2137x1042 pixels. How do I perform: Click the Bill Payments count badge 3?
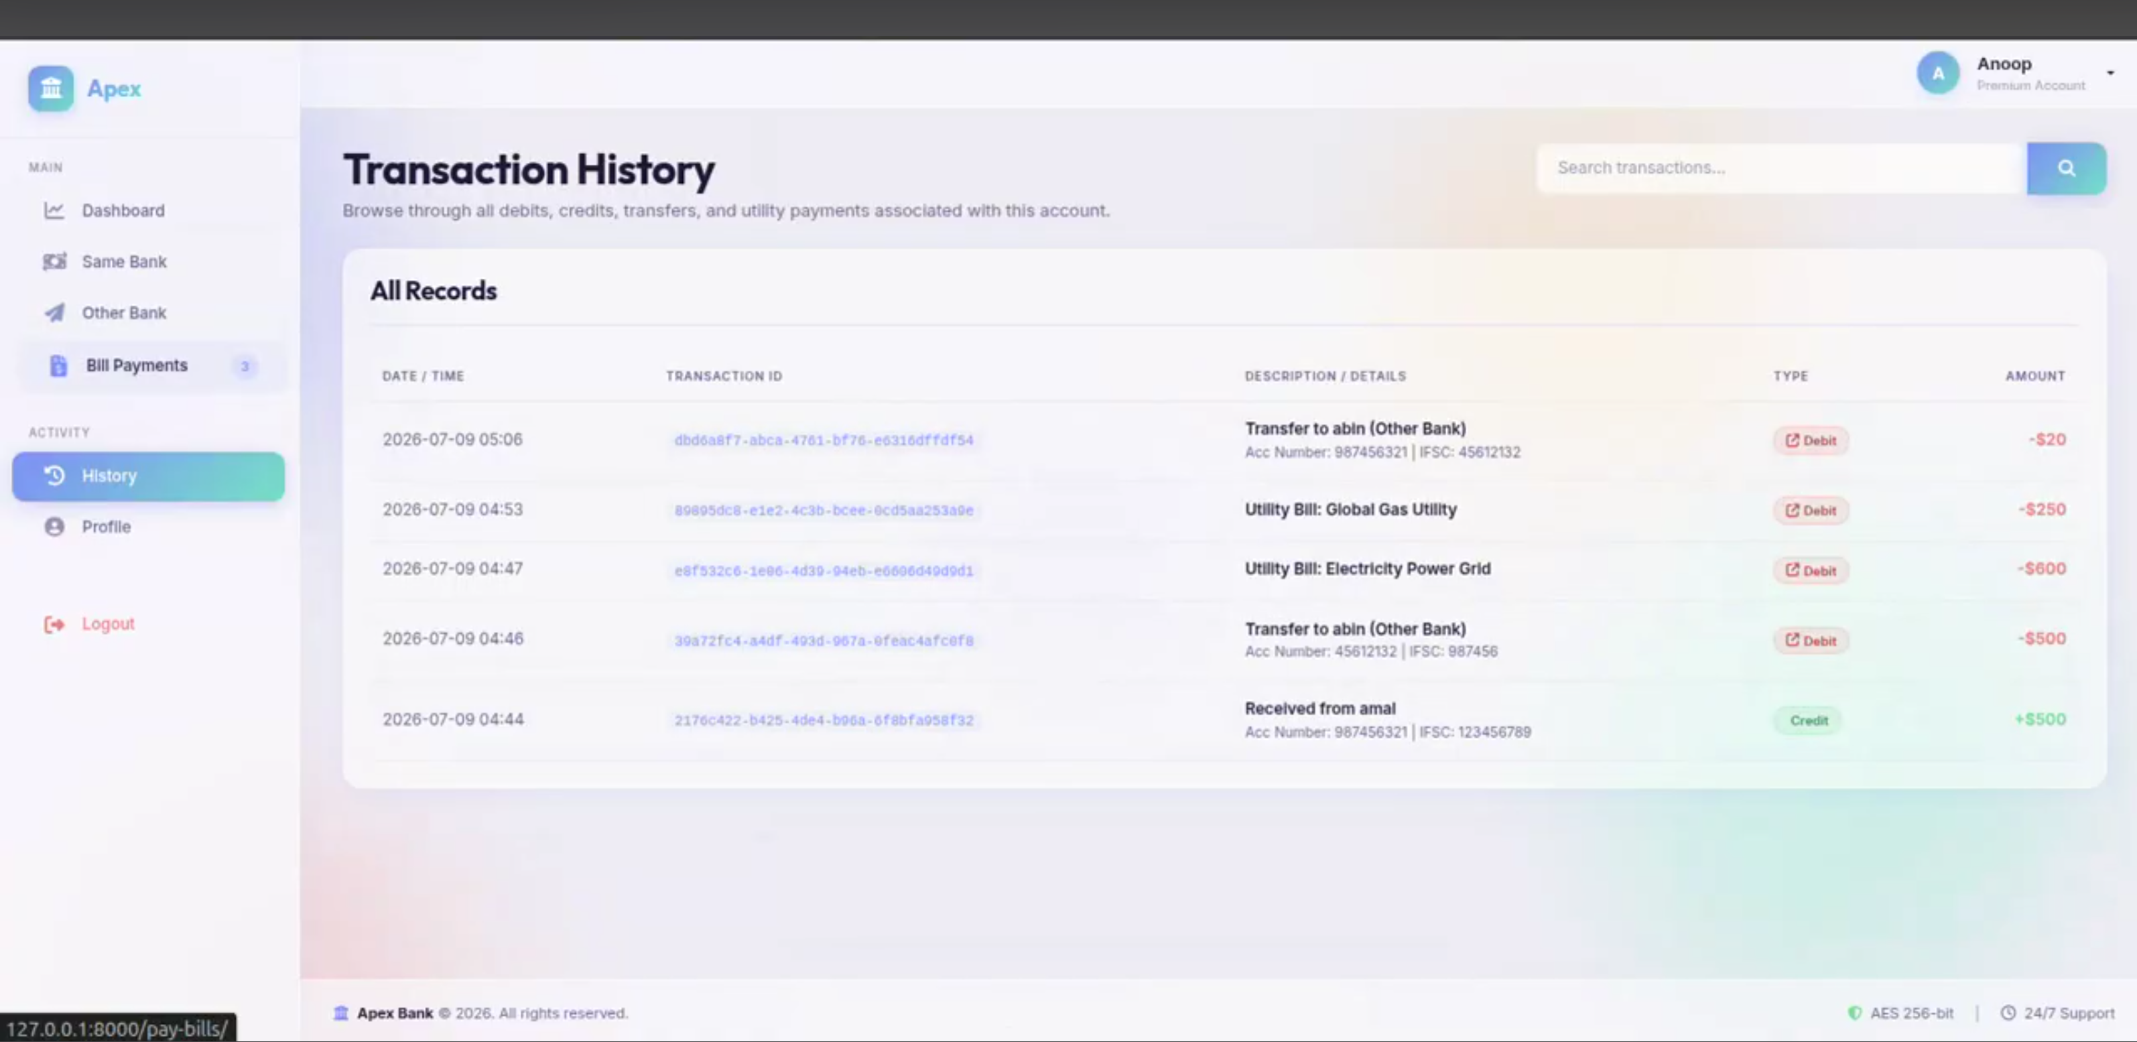[245, 366]
